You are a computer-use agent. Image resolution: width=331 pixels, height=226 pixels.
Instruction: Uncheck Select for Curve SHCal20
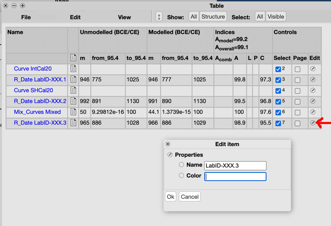tap(278, 91)
